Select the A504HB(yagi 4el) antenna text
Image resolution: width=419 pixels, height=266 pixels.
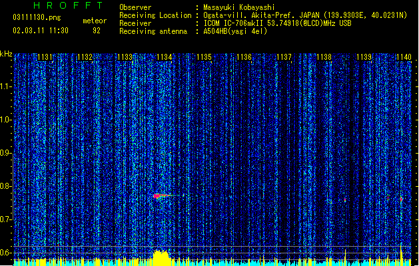coord(235,31)
